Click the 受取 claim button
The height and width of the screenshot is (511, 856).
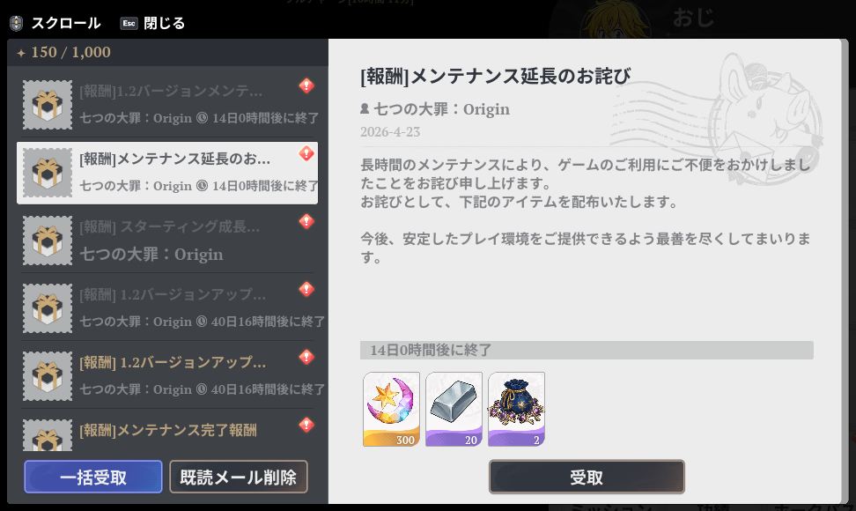click(587, 478)
